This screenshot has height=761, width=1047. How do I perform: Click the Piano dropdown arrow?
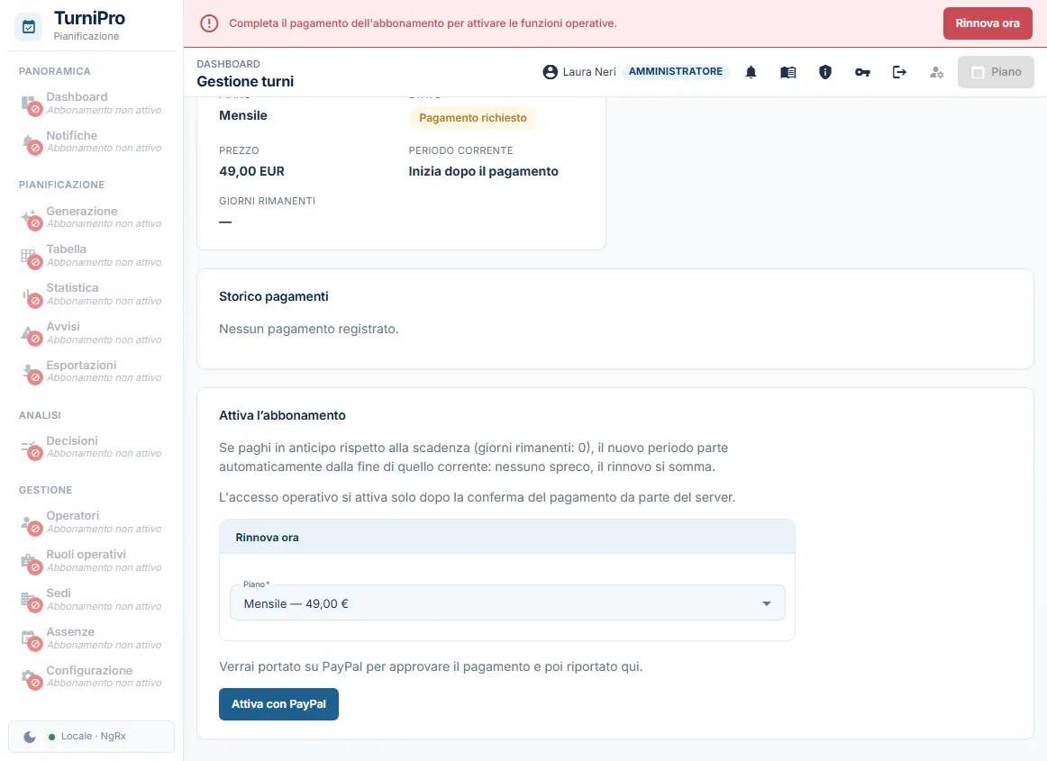coord(767,603)
